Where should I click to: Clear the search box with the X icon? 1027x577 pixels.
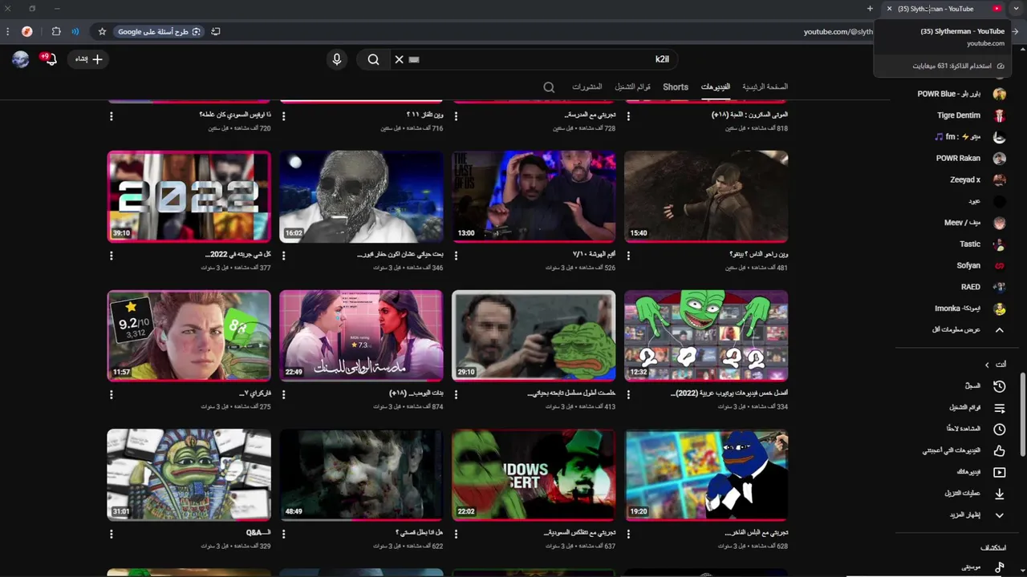[x=399, y=59]
